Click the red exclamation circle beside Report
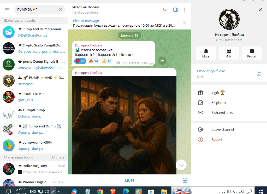This screenshot has height=194, width=267. [x=200, y=139]
